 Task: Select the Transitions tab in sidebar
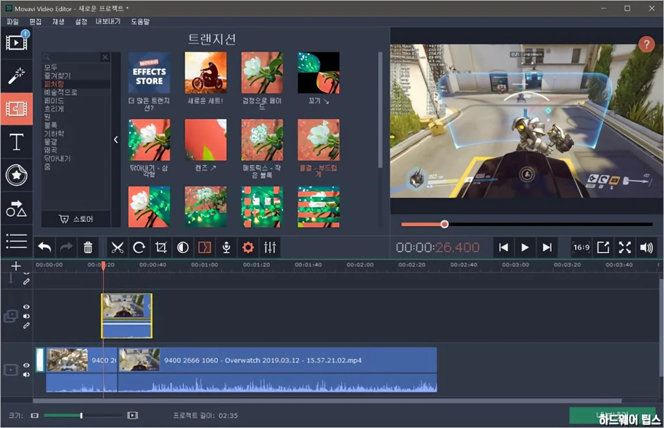point(16,109)
